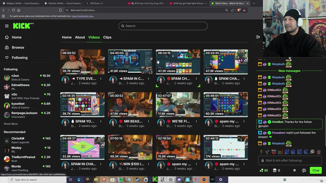Screen dimensions: 326x183
Task: Open Discord from the Windows taskbar
Action: 179,180
